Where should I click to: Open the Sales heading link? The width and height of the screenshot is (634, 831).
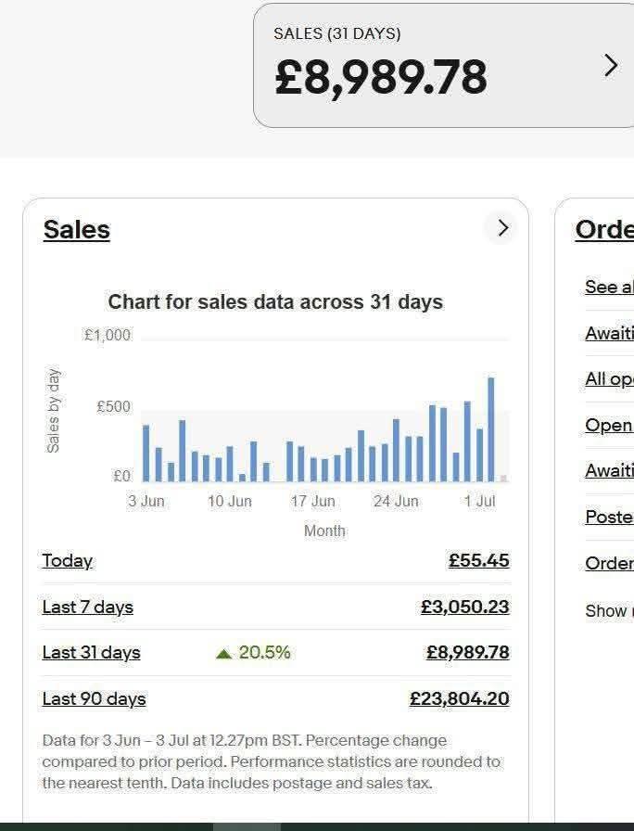(76, 230)
